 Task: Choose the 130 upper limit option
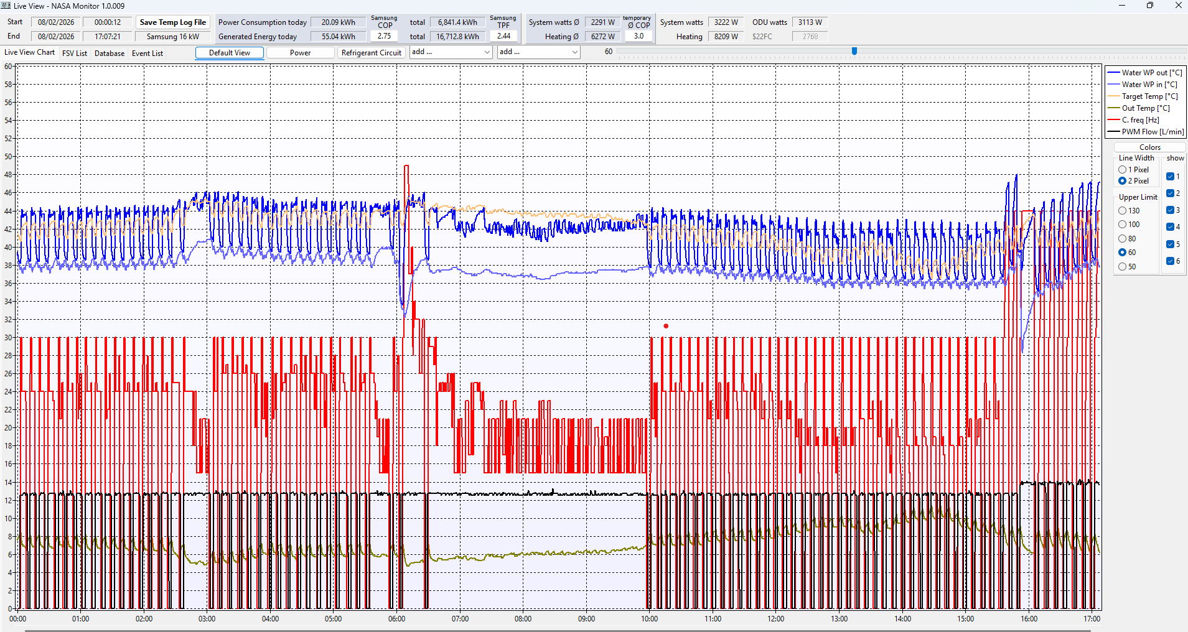[x=1123, y=211]
